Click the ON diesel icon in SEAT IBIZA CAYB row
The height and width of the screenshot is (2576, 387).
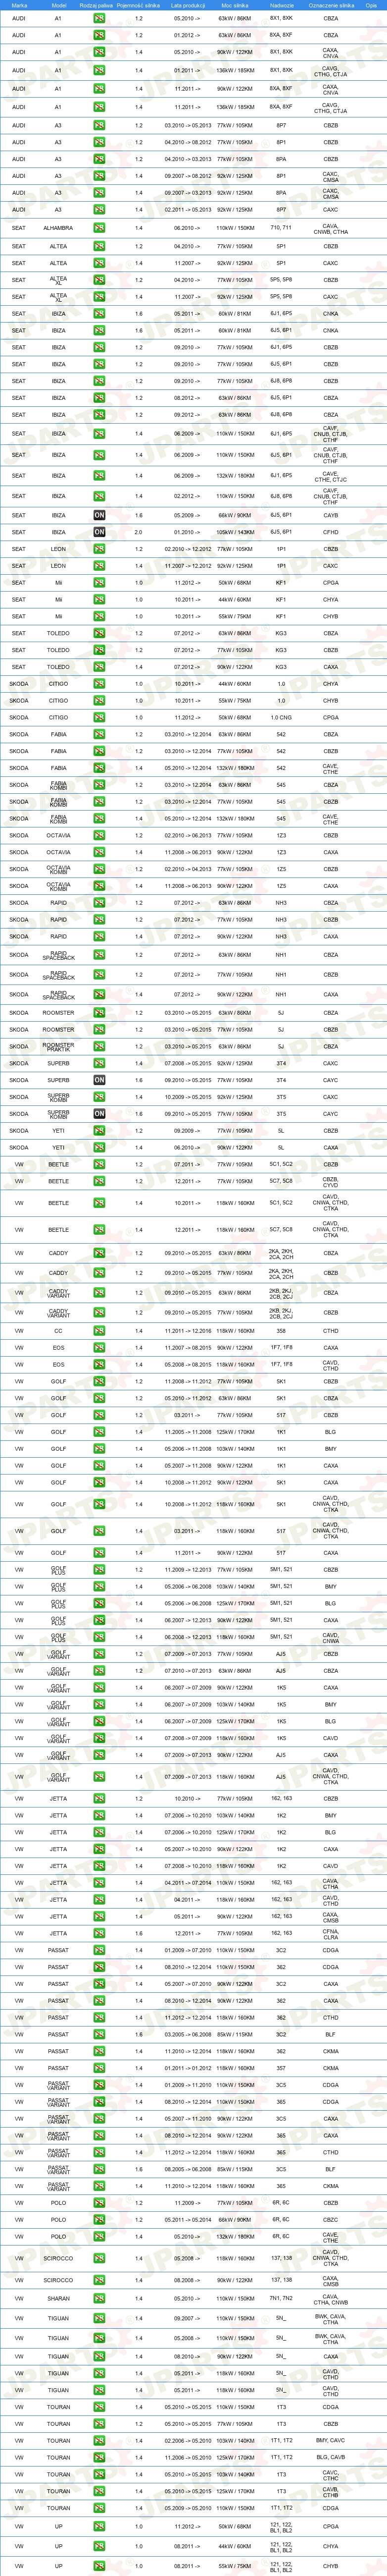[99, 515]
